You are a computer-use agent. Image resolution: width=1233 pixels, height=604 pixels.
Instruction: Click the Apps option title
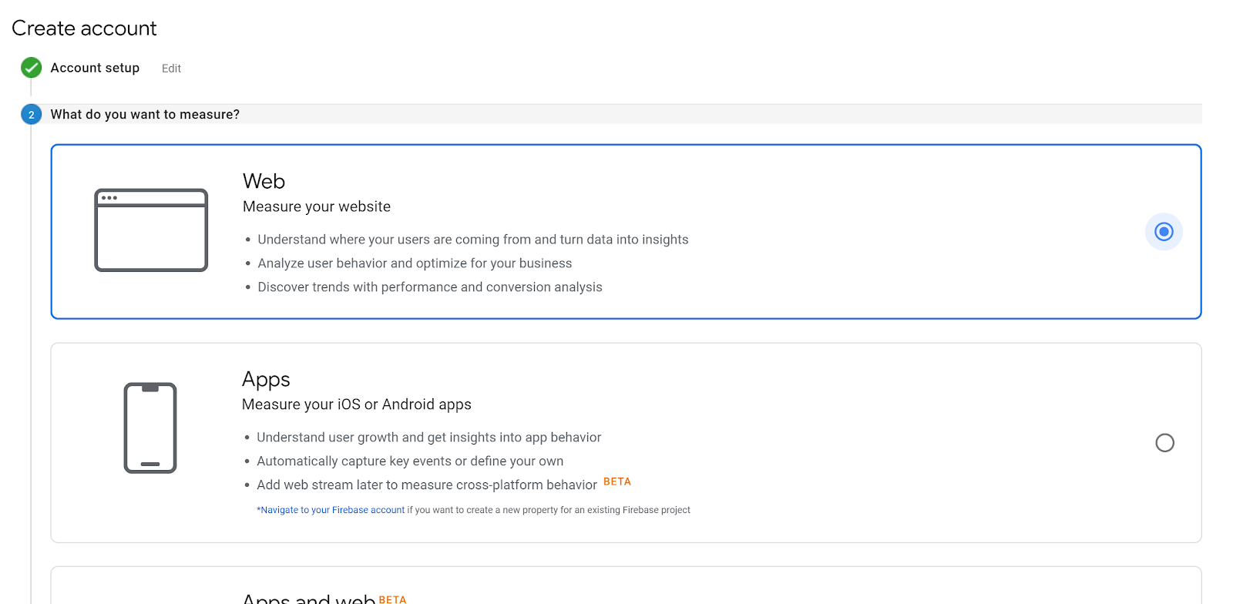coord(266,379)
